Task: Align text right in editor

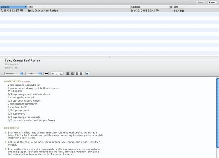Action: pos(77,74)
